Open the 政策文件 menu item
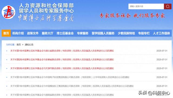173x98 pixels. [33, 33]
